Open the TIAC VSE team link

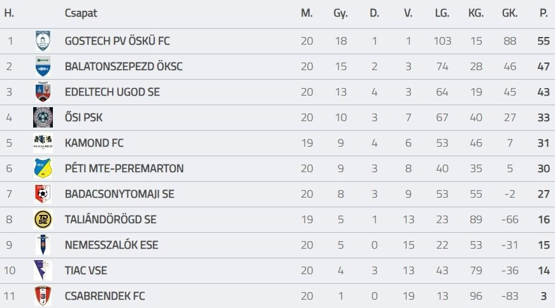tap(86, 271)
